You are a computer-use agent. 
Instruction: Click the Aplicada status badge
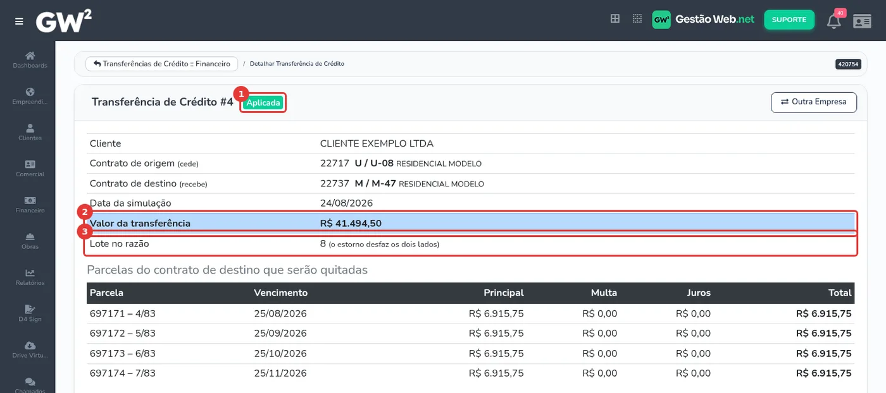[x=263, y=103]
